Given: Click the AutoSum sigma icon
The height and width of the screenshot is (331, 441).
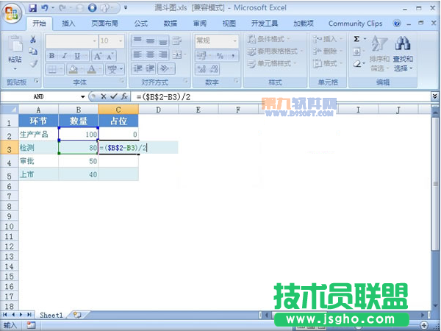Looking at the screenshot, I should tap(356, 39).
